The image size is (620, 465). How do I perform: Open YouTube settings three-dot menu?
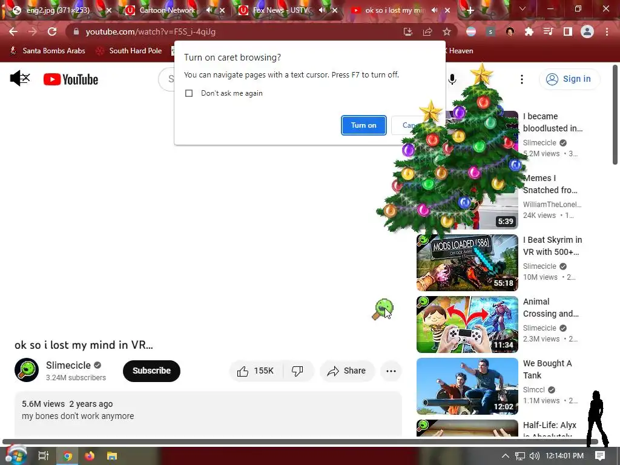(x=521, y=79)
